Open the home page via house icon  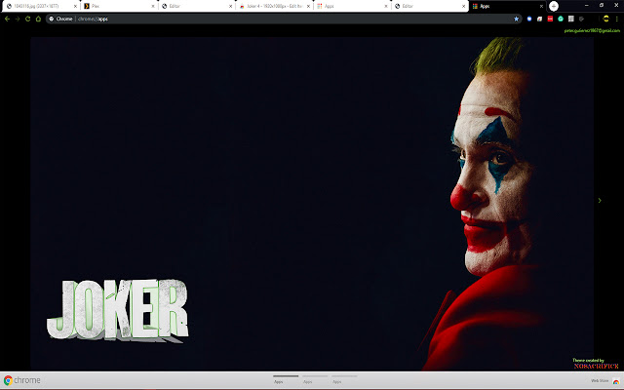pos(38,19)
